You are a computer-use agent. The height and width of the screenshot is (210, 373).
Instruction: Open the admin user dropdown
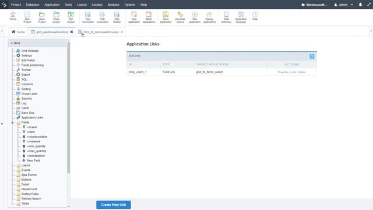(x=343, y=5)
